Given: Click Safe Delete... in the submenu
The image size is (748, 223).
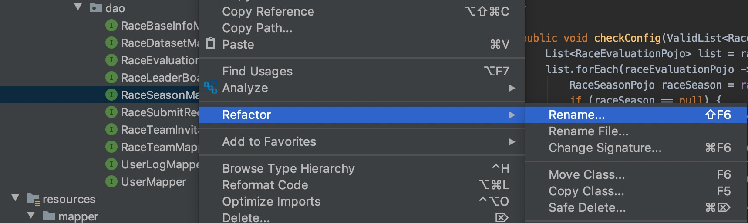Looking at the screenshot, I should (587, 208).
